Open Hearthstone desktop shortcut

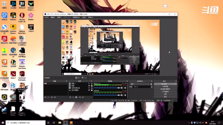[x=13, y=98]
